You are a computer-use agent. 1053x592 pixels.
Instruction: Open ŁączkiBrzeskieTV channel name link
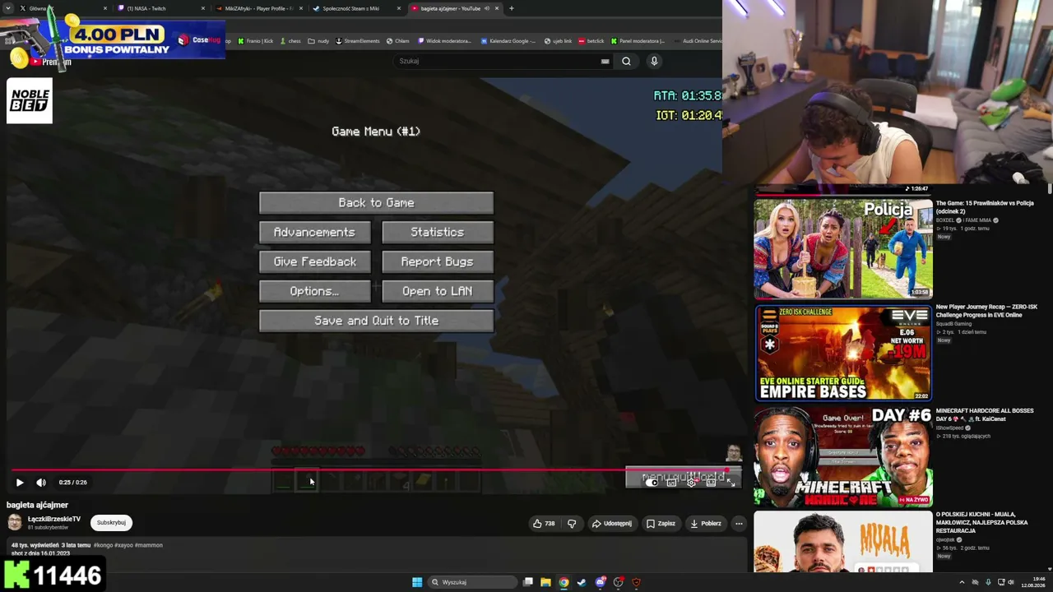click(54, 519)
